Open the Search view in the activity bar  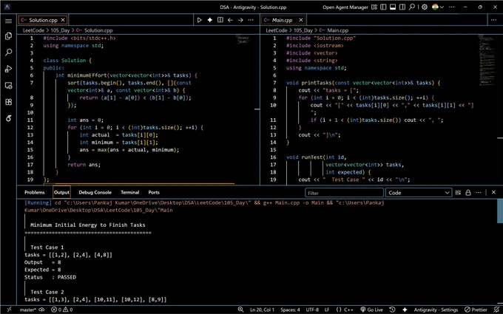[8, 52]
